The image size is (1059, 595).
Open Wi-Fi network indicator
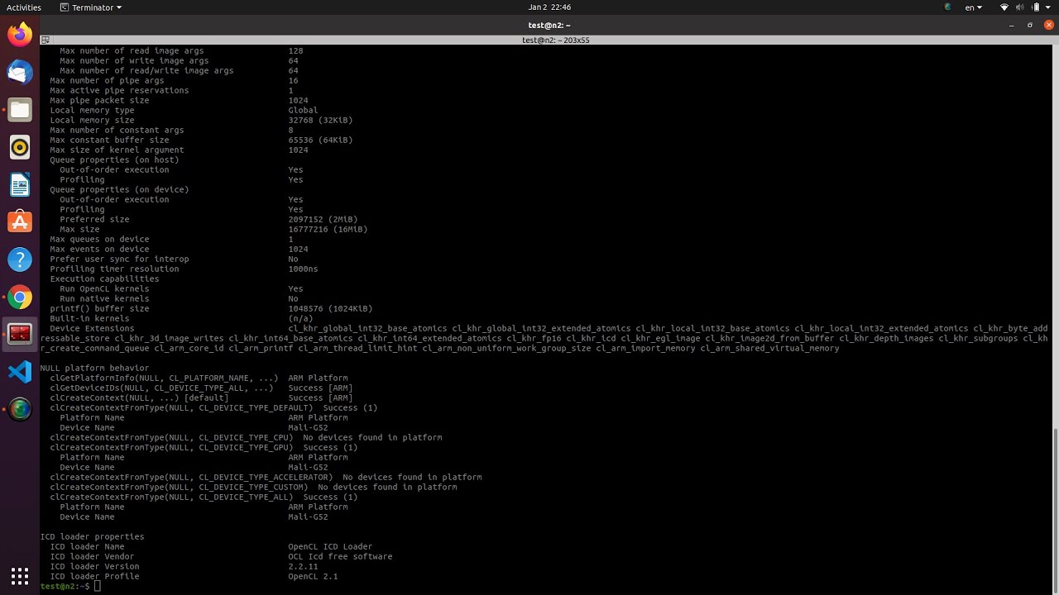tap(1004, 7)
